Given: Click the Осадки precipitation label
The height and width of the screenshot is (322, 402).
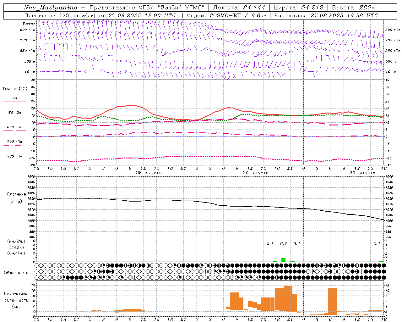Looking at the screenshot, I should coord(16,247).
